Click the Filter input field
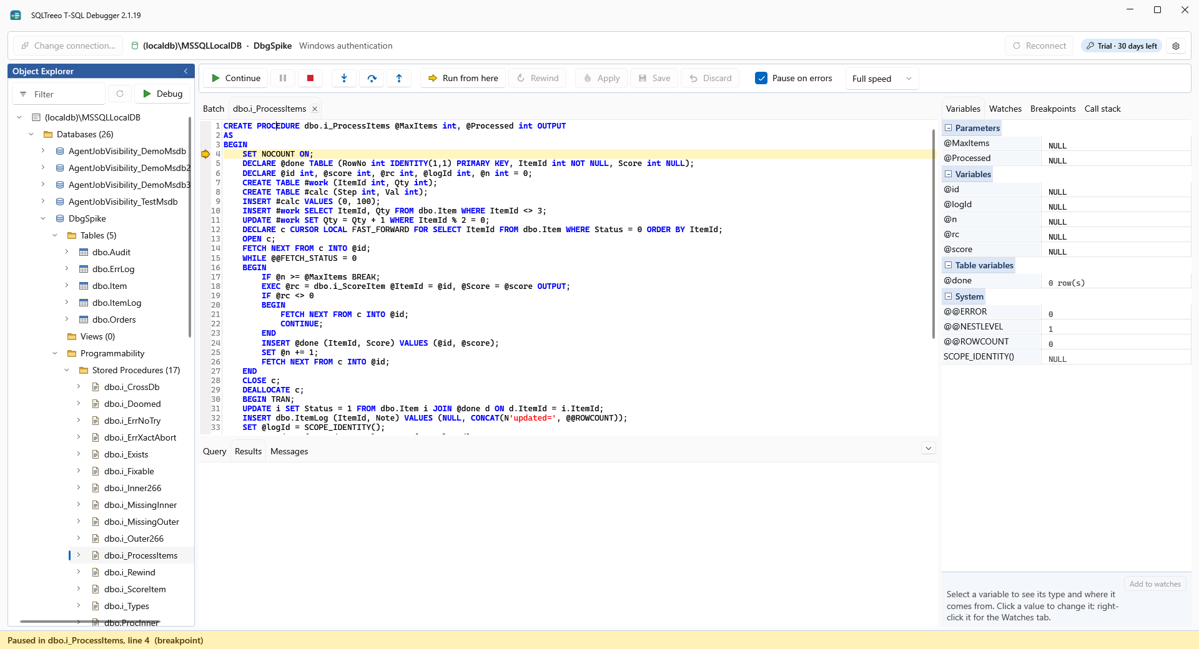 pos(59,94)
